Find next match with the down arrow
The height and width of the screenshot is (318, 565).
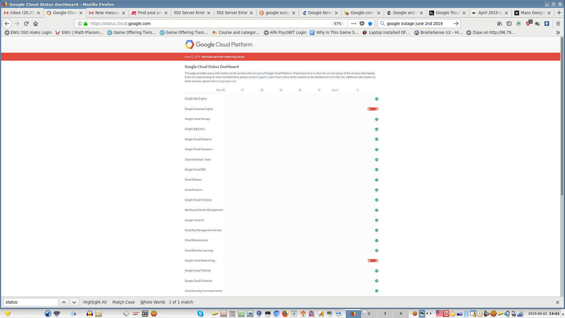click(x=74, y=302)
